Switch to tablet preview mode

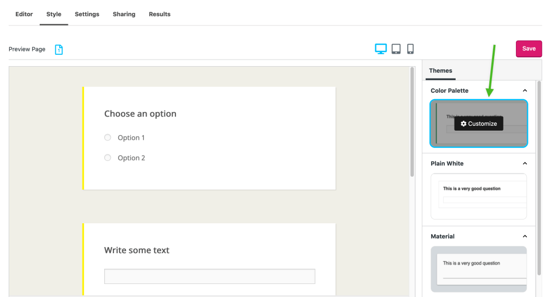(x=396, y=49)
